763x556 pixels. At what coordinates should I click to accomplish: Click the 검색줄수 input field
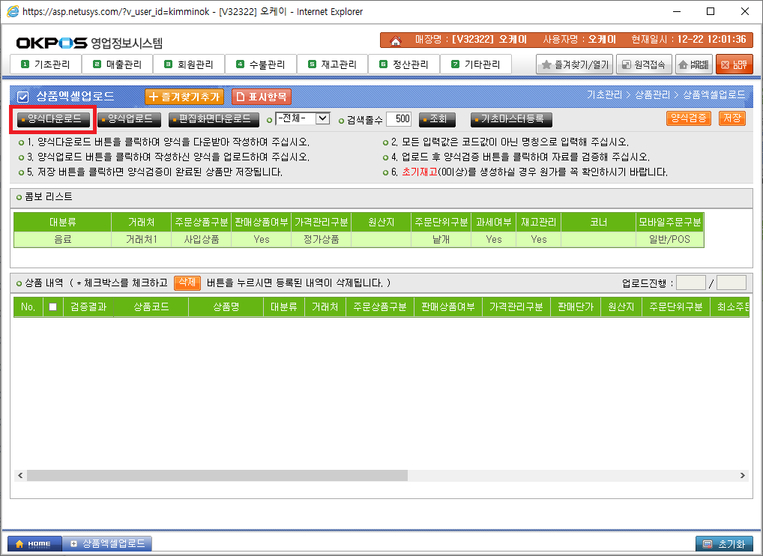click(x=398, y=118)
